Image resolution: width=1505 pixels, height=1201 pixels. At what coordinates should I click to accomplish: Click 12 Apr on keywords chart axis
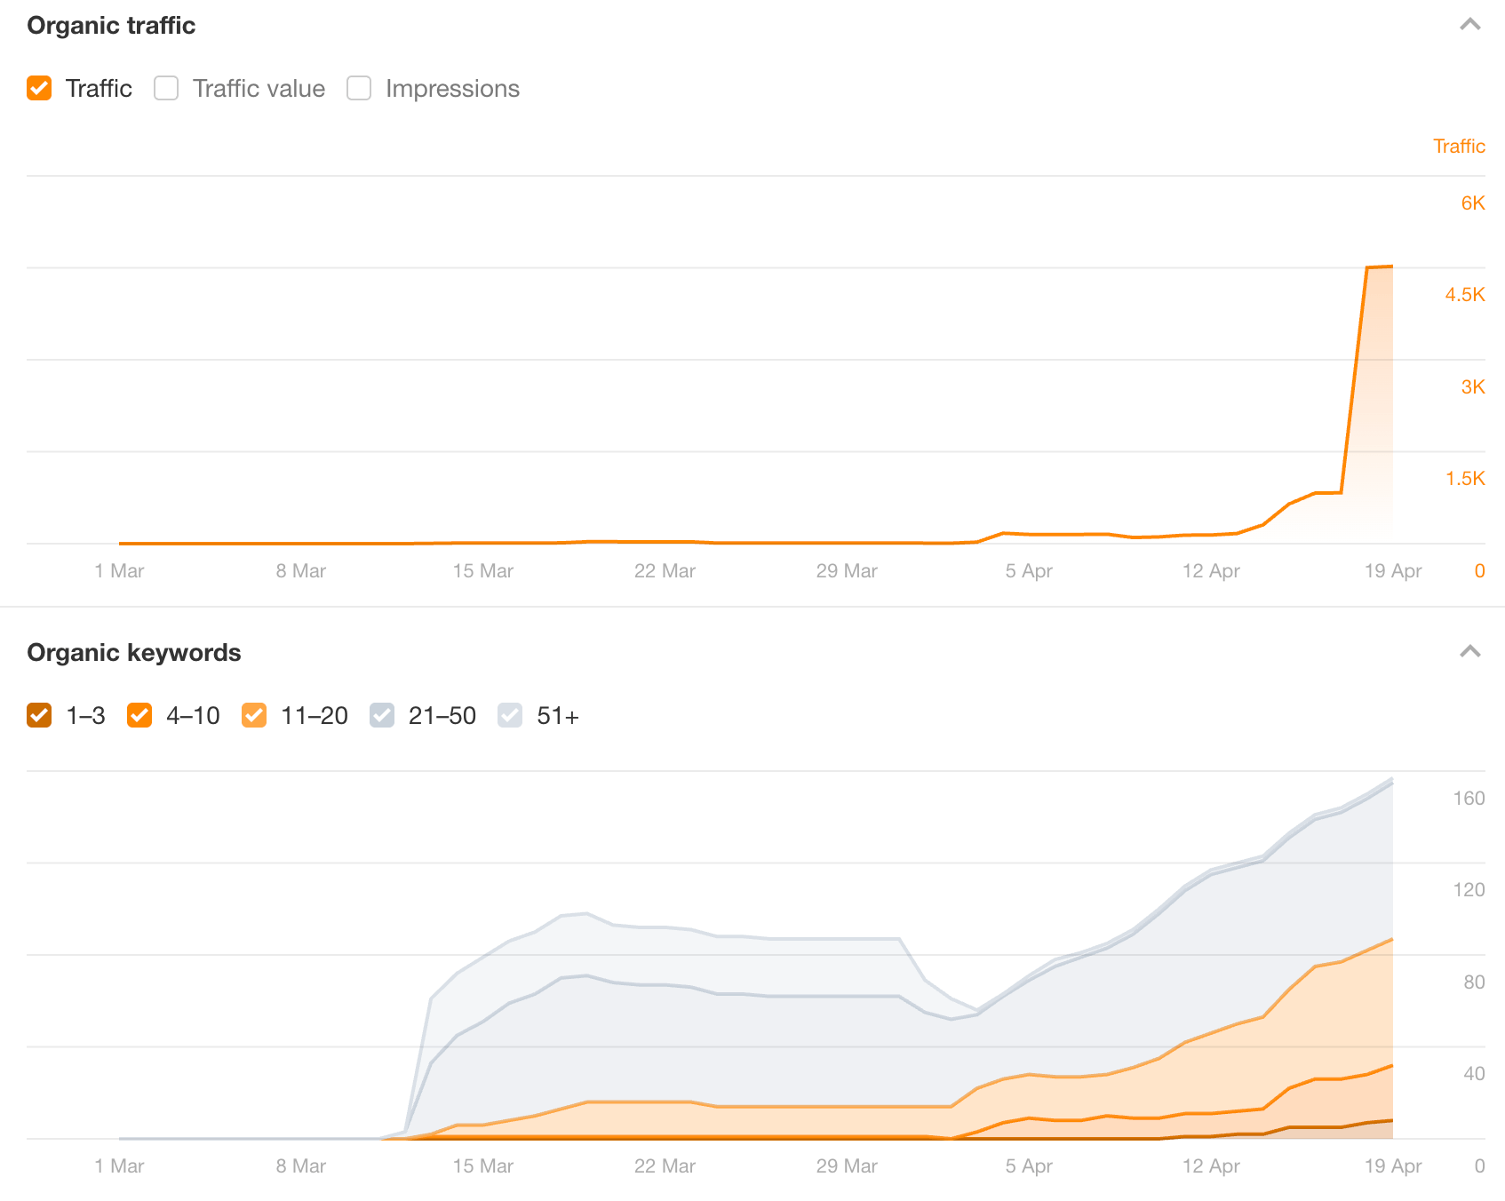1211,1166
